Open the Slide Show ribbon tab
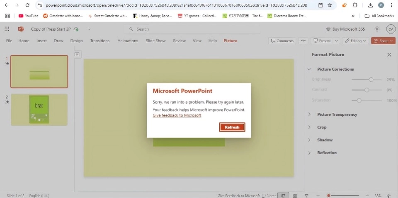The width and height of the screenshot is (398, 198). pos(155,41)
